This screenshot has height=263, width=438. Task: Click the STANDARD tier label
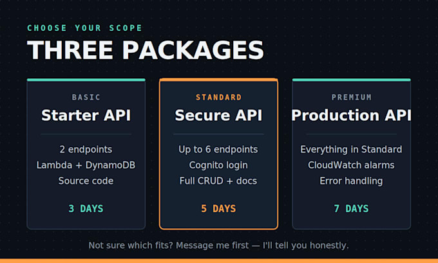(x=219, y=97)
